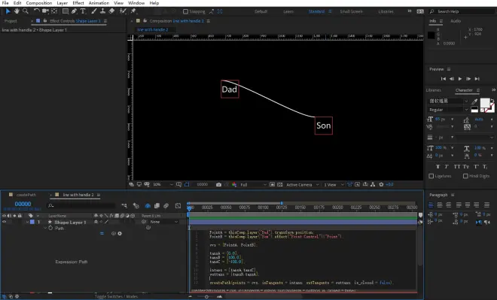Collapse Shape Layer 1 twirl arrow
Image resolution: width=497 pixels, height=300 pixels.
click(x=27, y=222)
